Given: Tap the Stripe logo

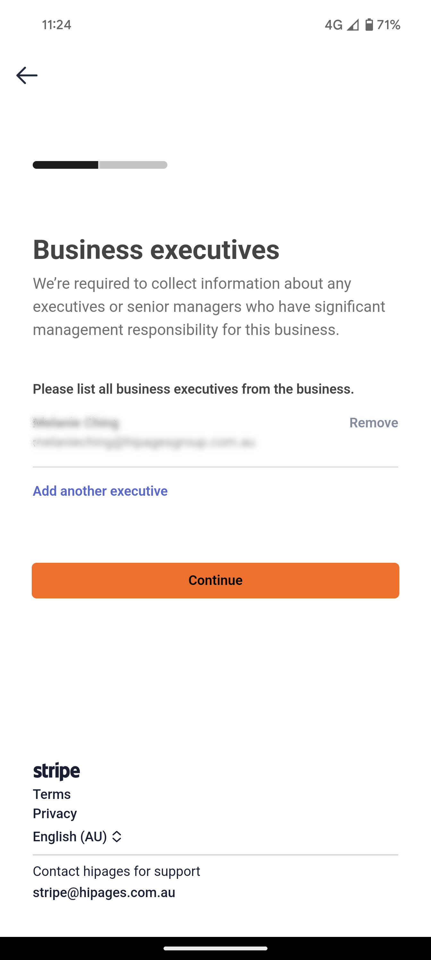Looking at the screenshot, I should pyautogui.click(x=56, y=771).
